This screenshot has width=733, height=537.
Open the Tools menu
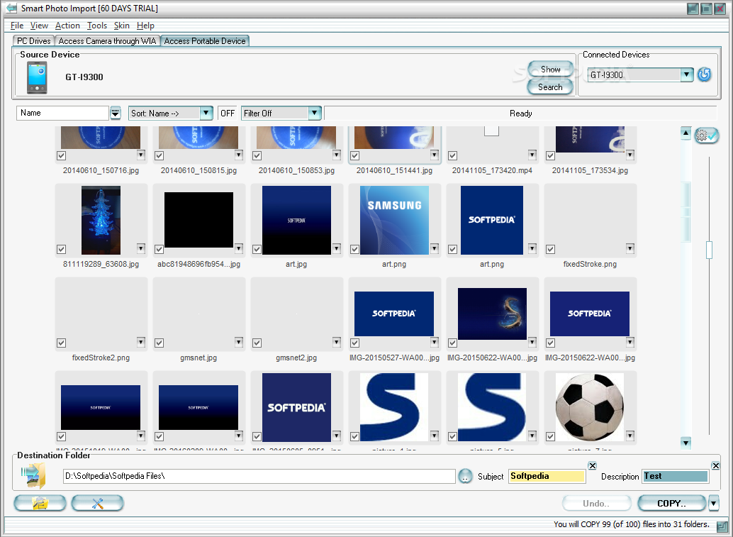click(97, 26)
